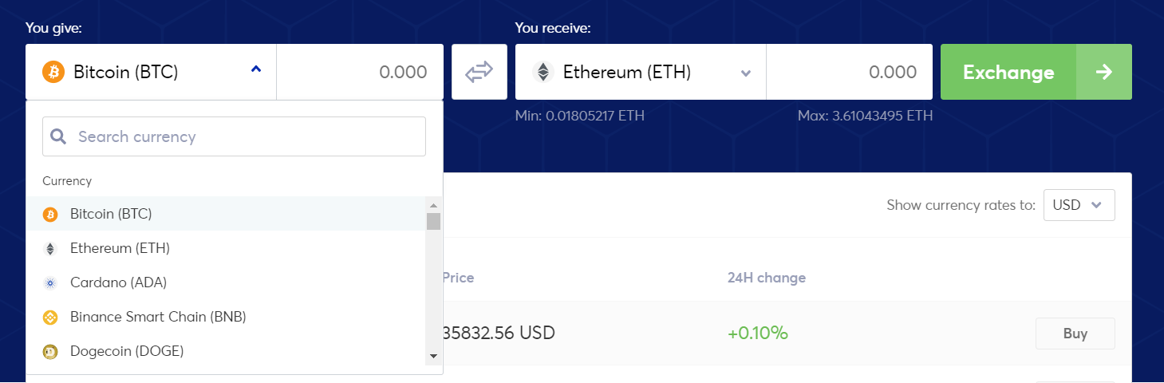Click the swap currencies arrows icon
Viewport: 1164px width, 383px height.
coord(479,72)
